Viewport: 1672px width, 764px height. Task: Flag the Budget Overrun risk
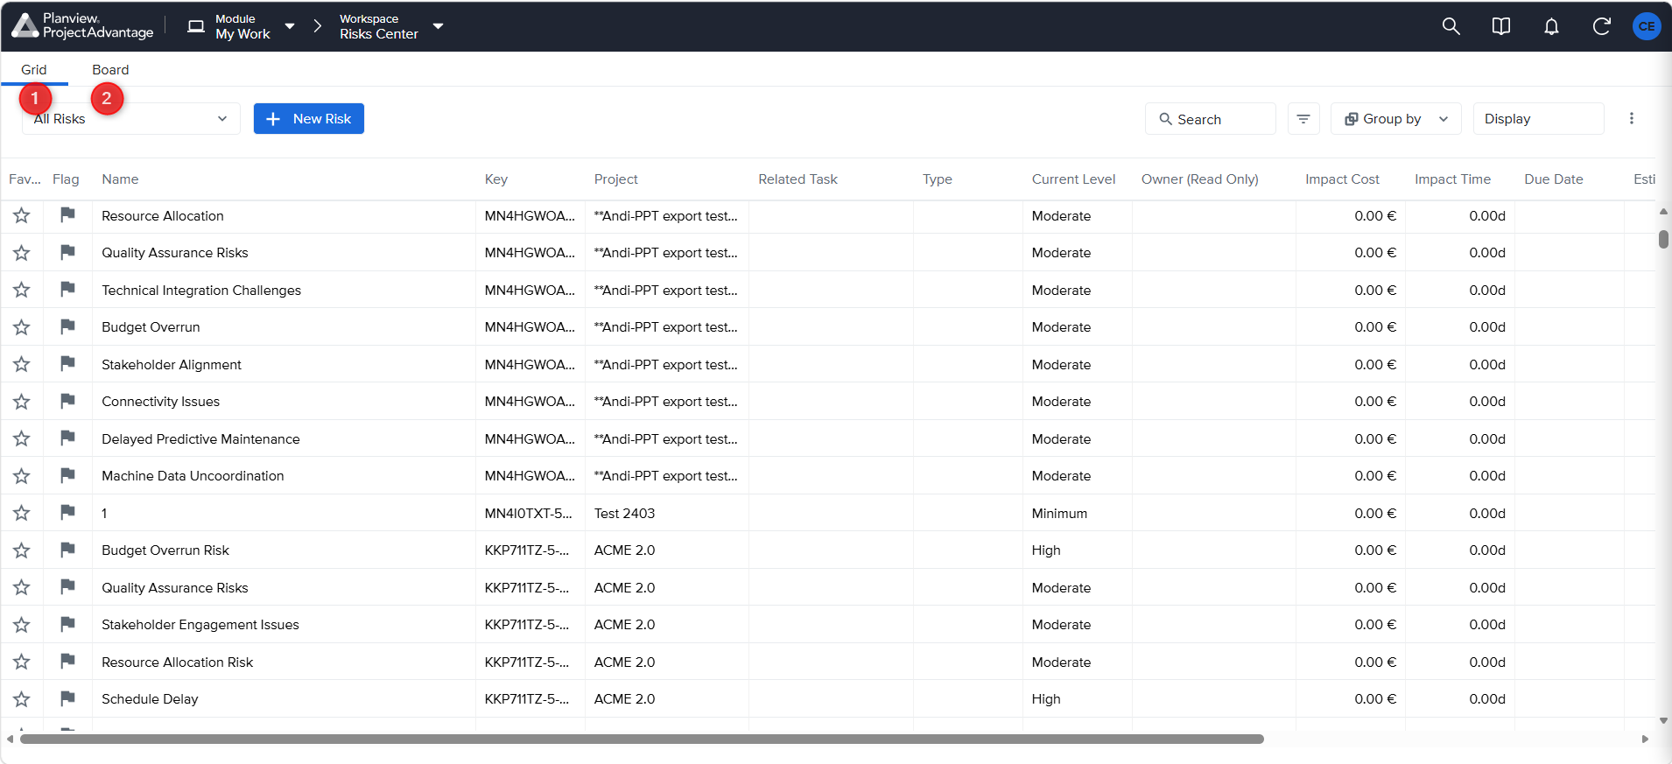click(67, 326)
